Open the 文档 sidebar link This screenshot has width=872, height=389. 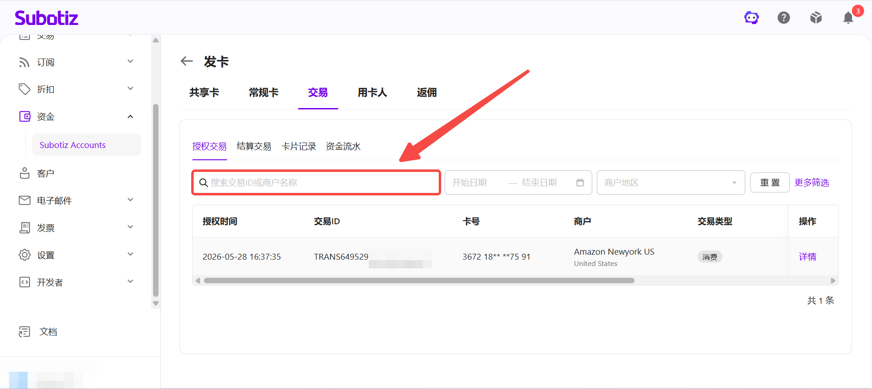coord(48,332)
